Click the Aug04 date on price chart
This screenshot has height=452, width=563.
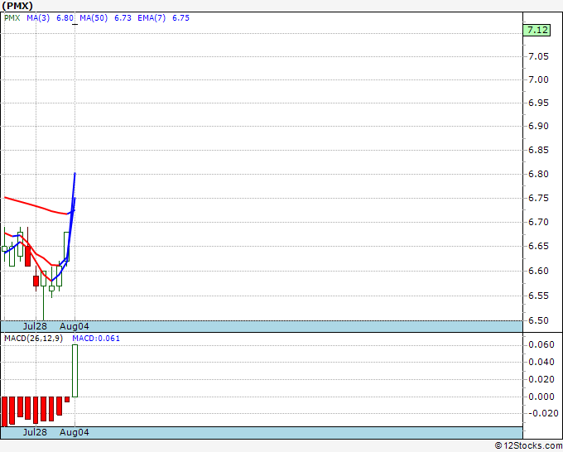(74, 326)
